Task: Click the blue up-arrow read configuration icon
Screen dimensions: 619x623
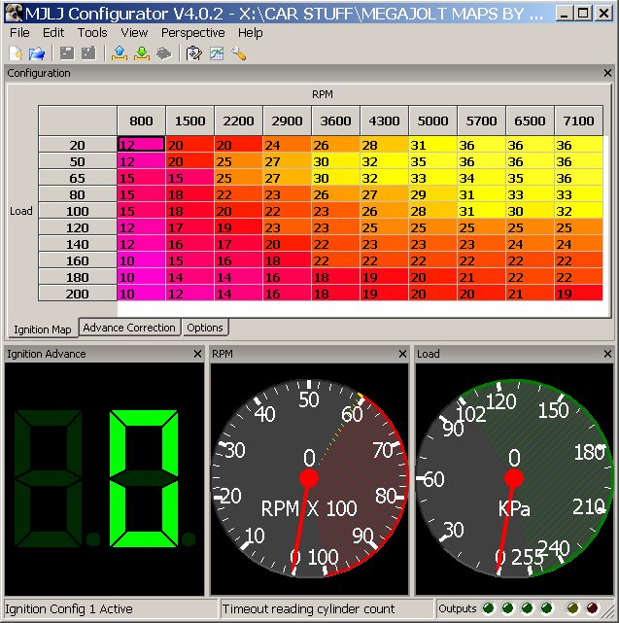Action: click(120, 53)
